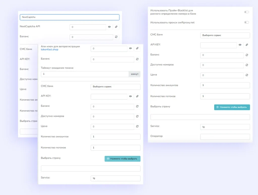The width and height of the screenshot is (258, 195).
Task: Refresh the Цена field in right panel
Action: [247, 75]
